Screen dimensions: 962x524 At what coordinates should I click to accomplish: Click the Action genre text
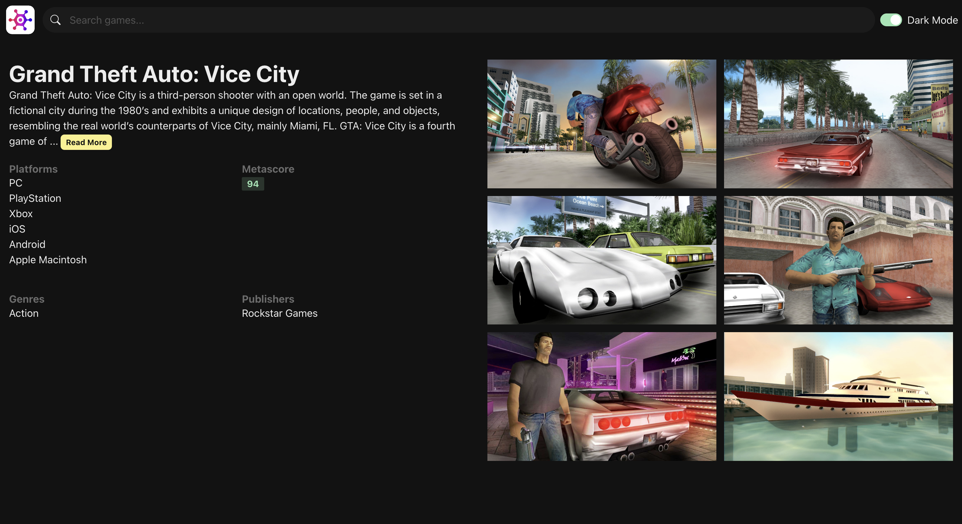tap(24, 313)
